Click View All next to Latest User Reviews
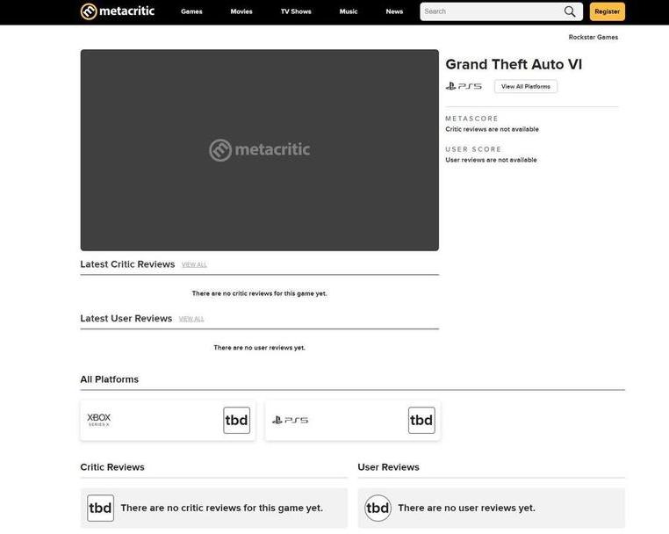669x534 pixels. (191, 319)
